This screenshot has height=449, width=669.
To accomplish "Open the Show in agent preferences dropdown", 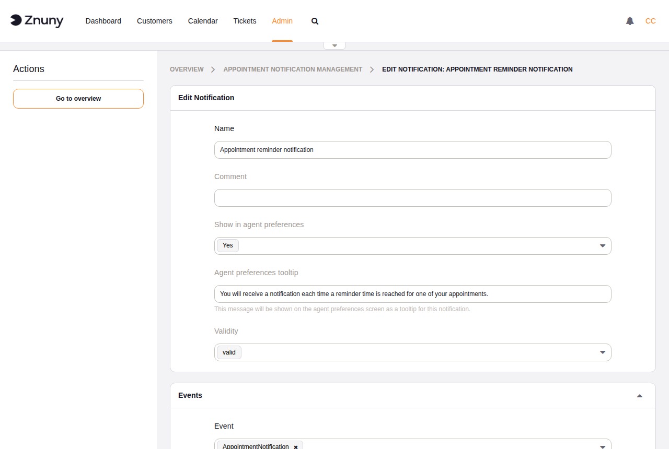I will 413,246.
